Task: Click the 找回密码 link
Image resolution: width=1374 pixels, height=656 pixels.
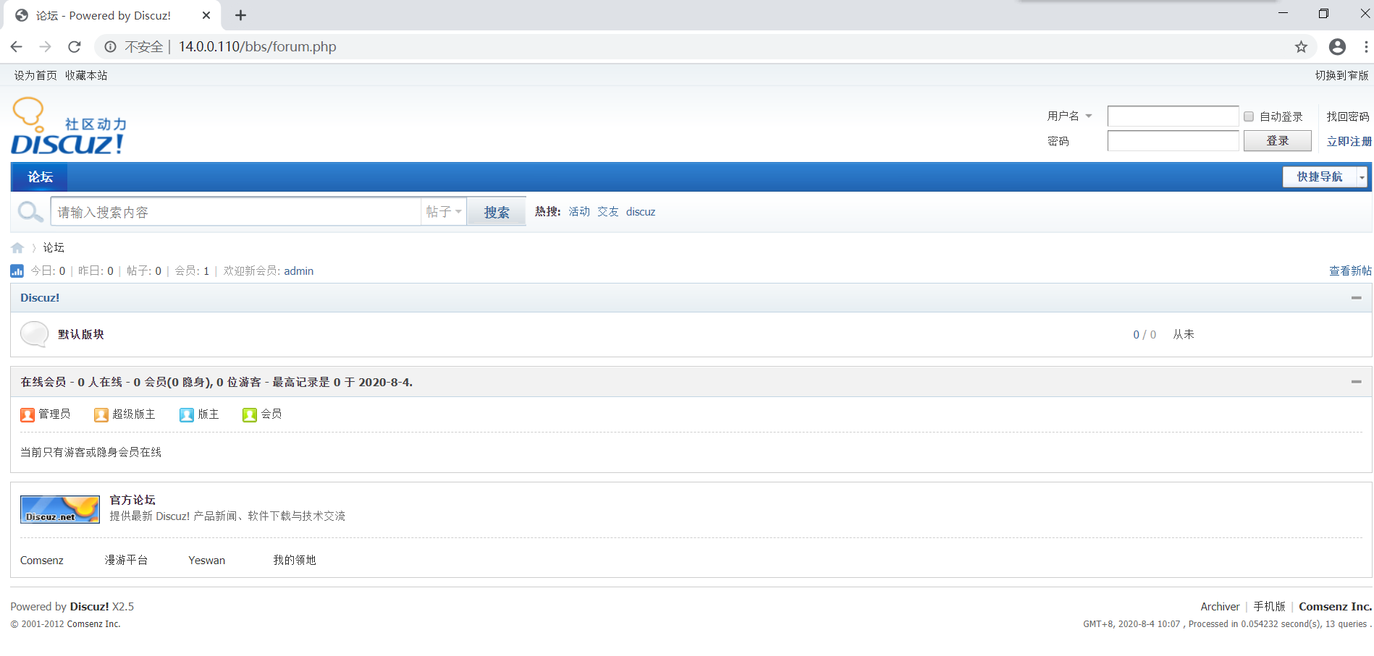Action: pos(1348,116)
